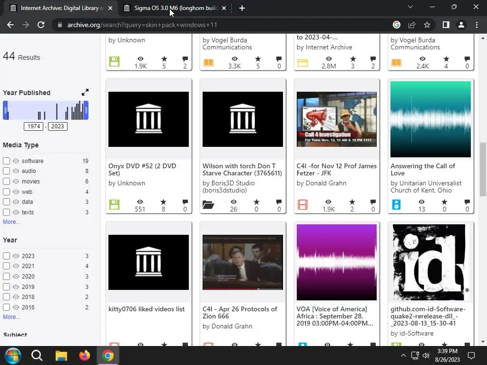Click Chrome icon in taskbar

[108, 355]
